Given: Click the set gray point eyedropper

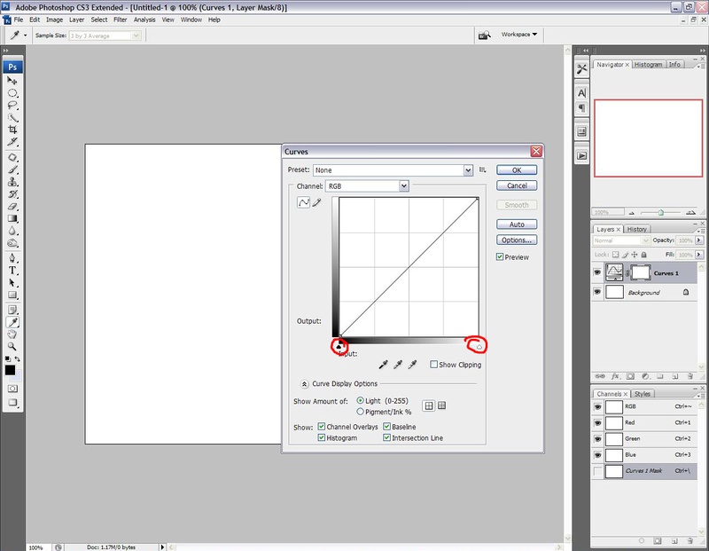Looking at the screenshot, I should [x=398, y=365].
